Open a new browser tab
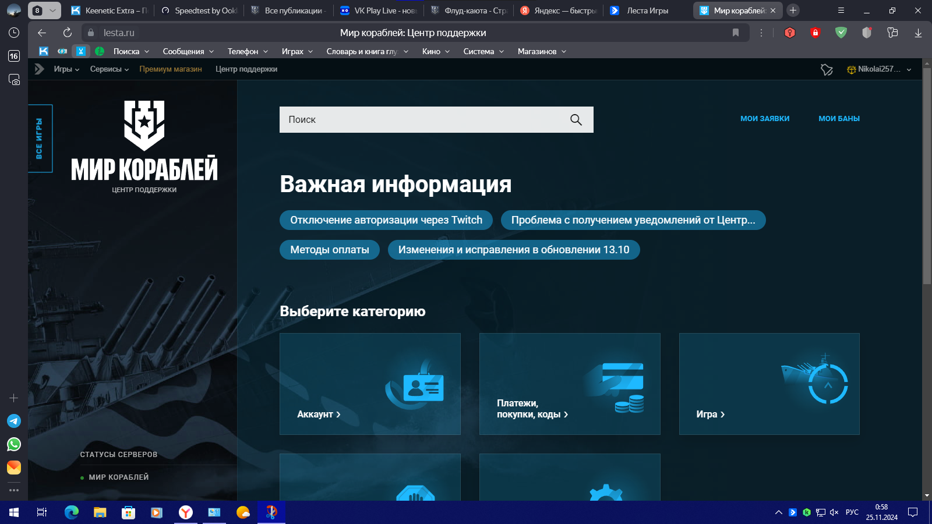The width and height of the screenshot is (932, 524). [x=793, y=10]
